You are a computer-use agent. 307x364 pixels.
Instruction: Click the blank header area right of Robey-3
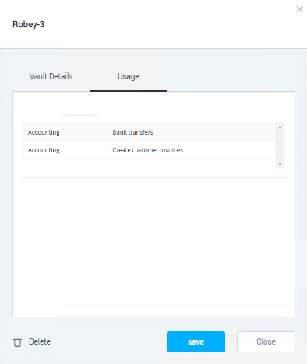(169, 24)
